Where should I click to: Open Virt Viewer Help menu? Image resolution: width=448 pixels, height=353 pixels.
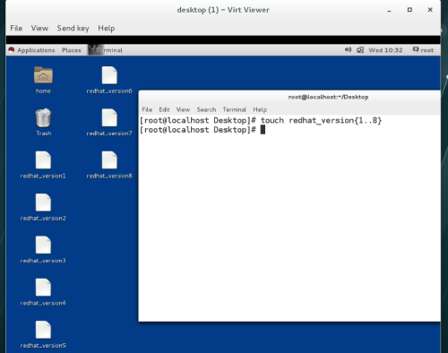click(x=107, y=28)
